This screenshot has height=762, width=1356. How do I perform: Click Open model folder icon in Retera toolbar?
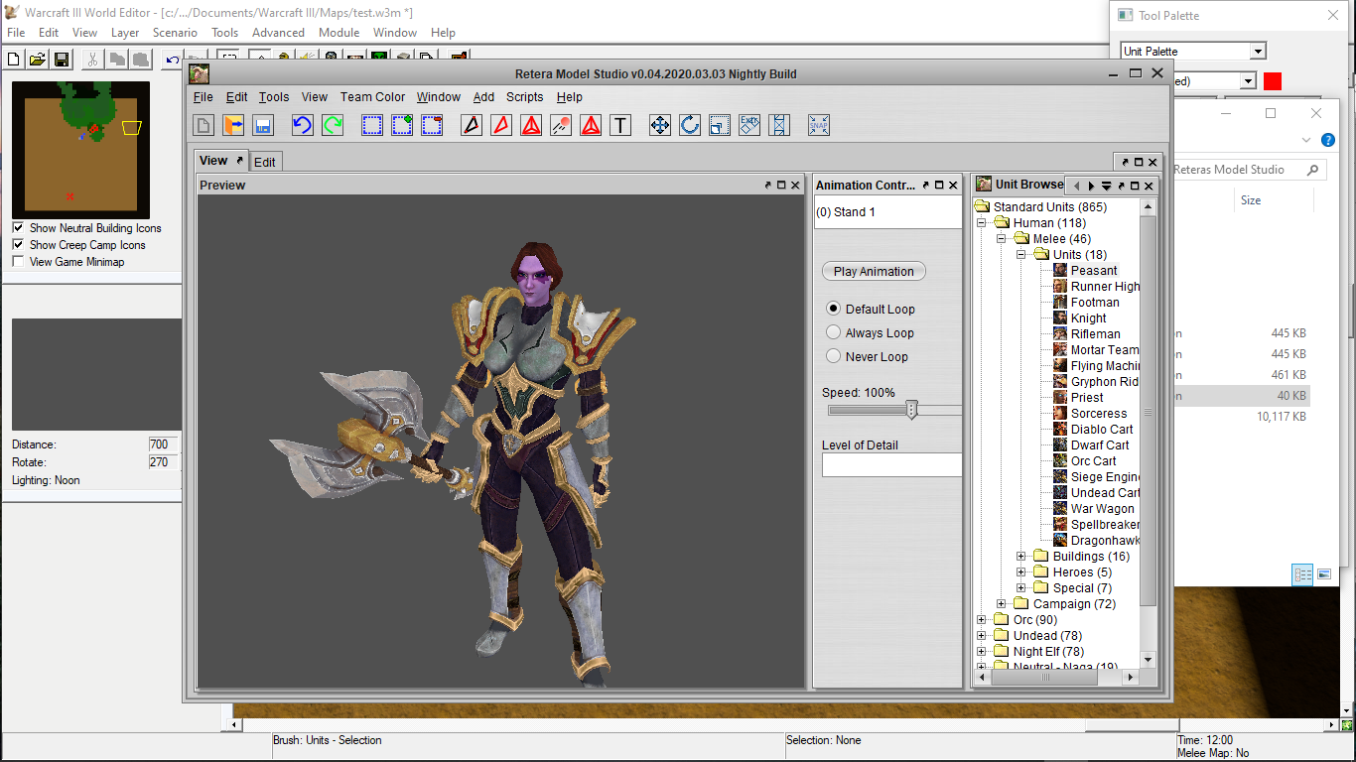[x=233, y=125]
